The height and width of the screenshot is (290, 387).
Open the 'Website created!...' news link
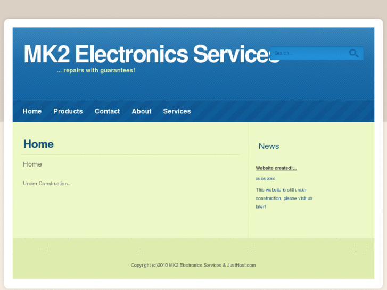pyautogui.click(x=276, y=168)
